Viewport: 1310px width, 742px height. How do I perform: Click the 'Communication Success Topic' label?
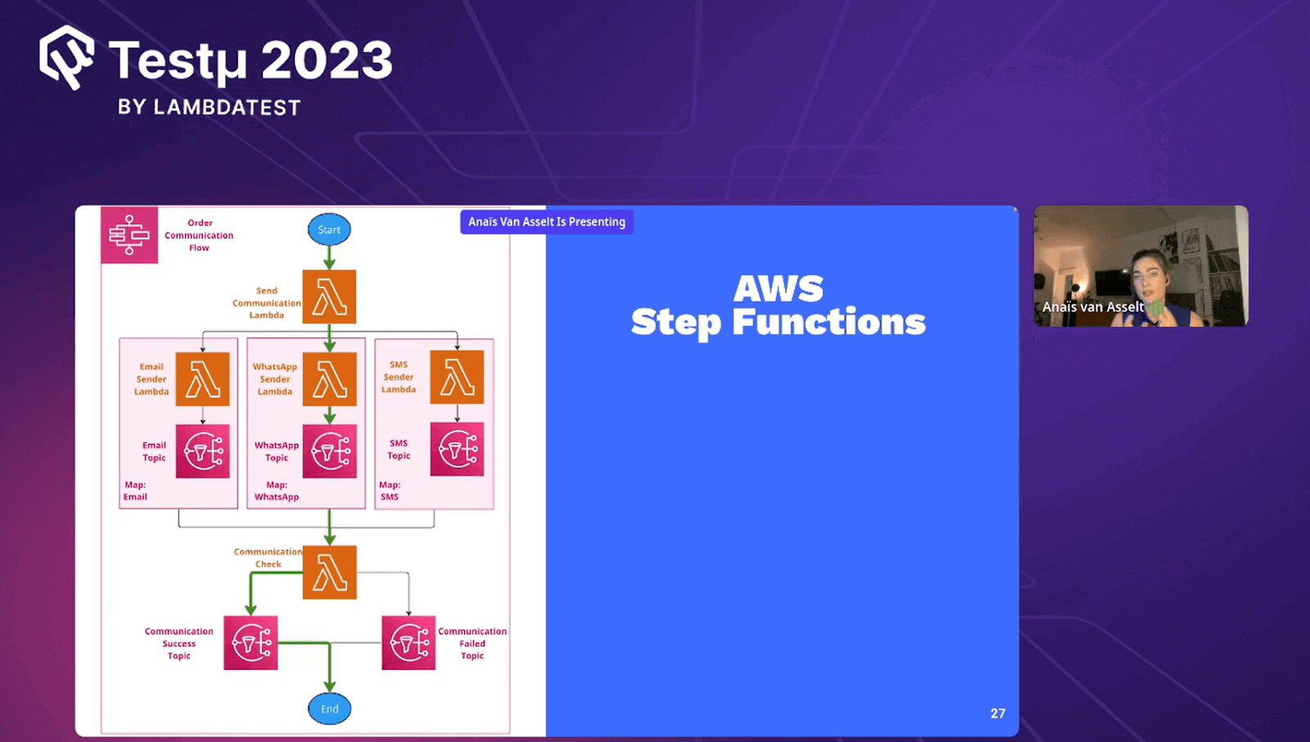pos(179,643)
